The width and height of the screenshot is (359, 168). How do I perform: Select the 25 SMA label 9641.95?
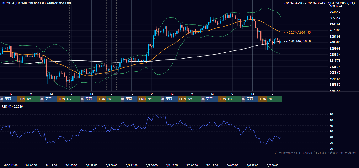click(297, 32)
